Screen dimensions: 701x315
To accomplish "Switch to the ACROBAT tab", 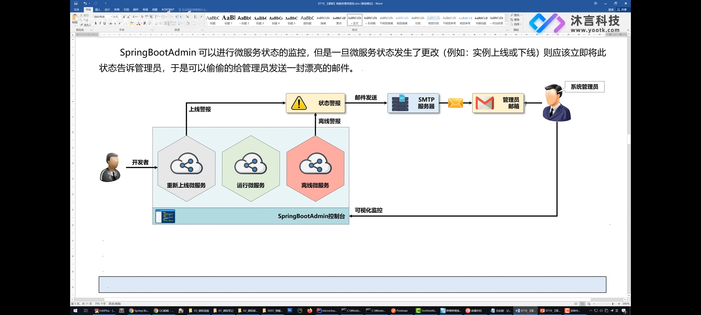I will coord(168,10).
